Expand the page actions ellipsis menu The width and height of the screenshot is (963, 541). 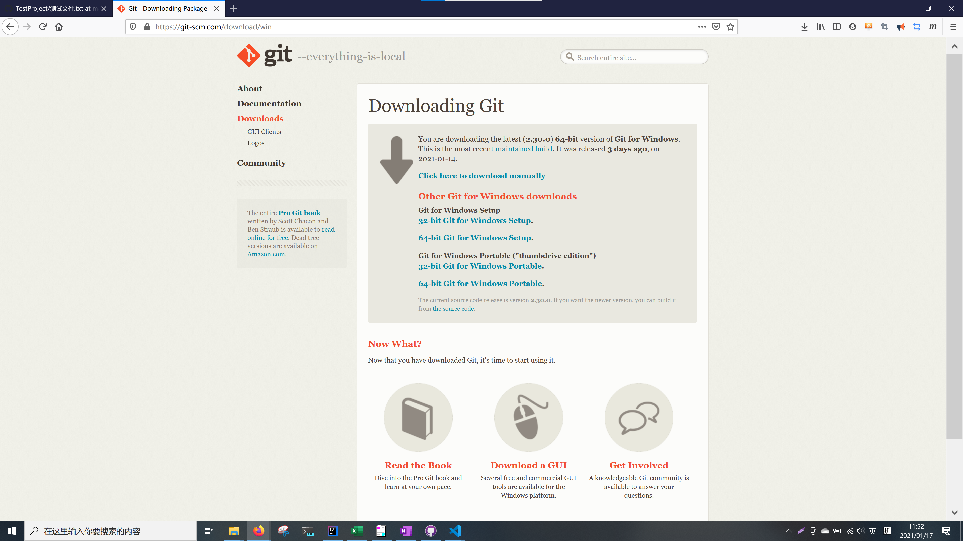[702, 27]
